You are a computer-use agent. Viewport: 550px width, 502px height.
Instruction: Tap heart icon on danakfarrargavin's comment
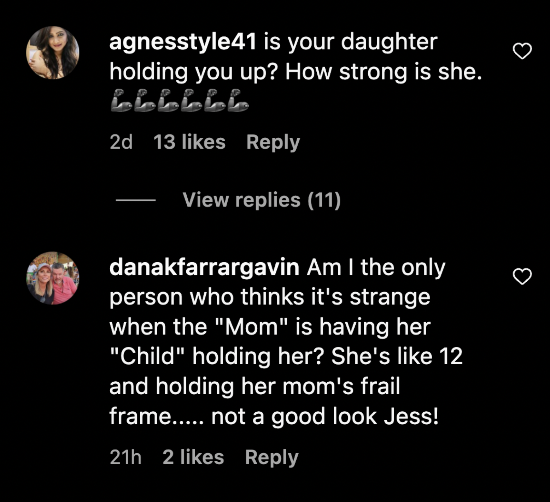522,276
